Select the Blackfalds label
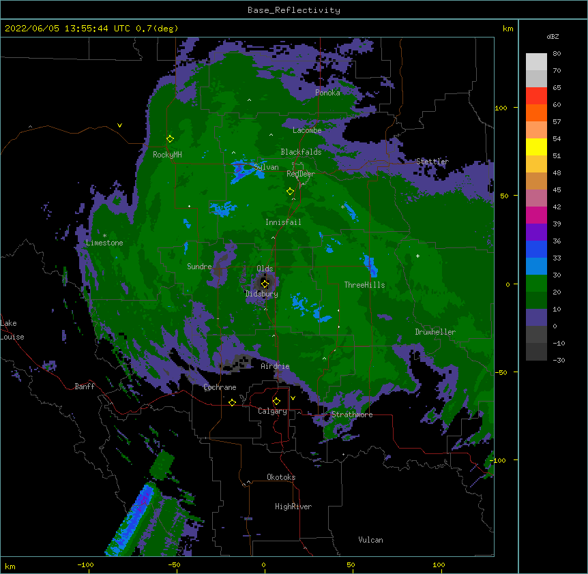This screenshot has height=574, width=588. 301,152
